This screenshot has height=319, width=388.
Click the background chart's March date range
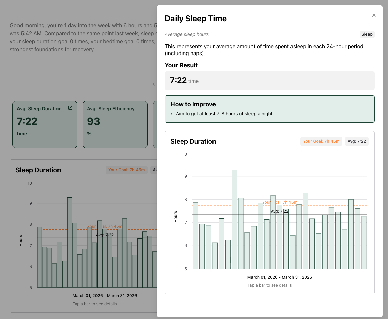[x=105, y=296]
